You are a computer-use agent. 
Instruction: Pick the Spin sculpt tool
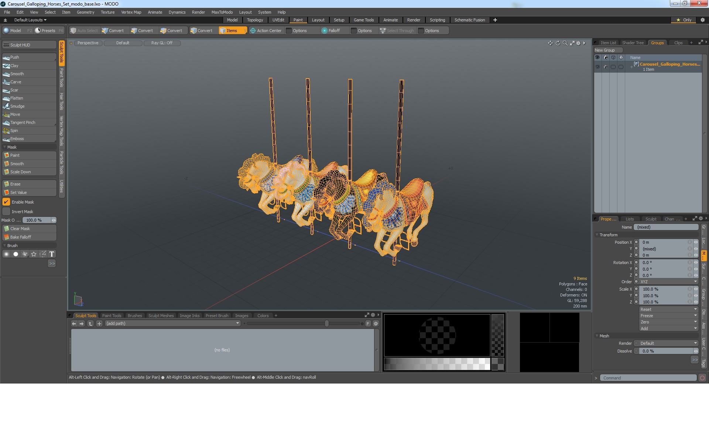(14, 131)
